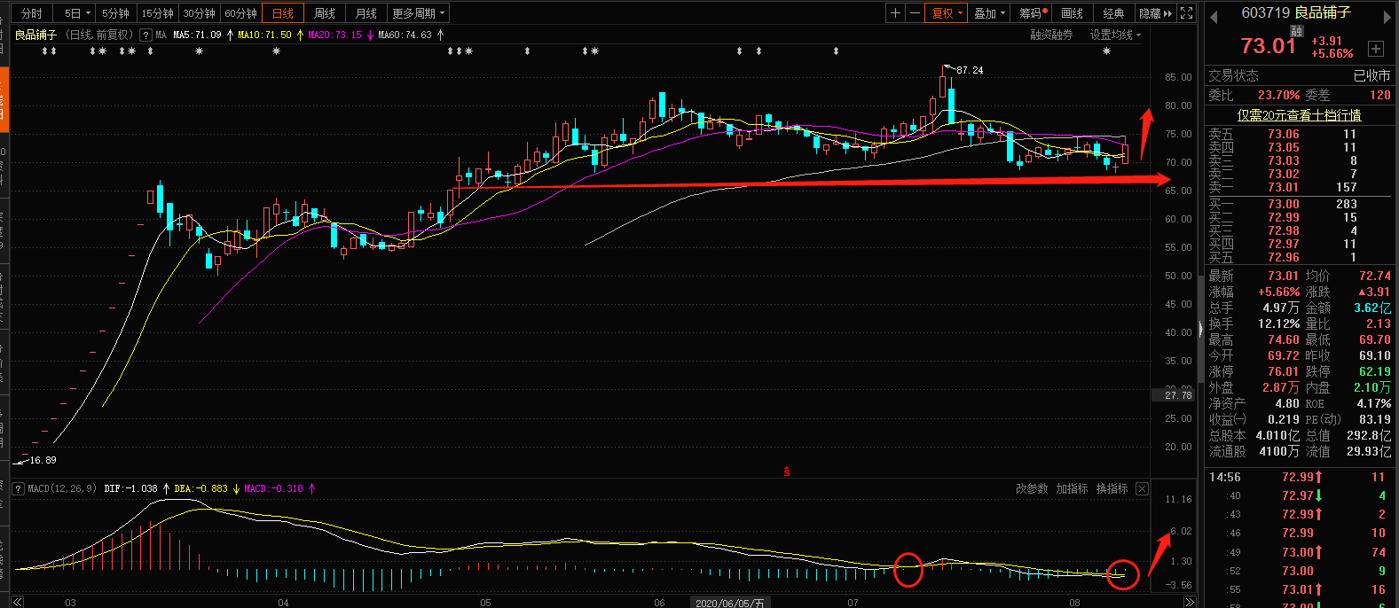This screenshot has height=608, width=1399.
Task: Toggle the 画线 drawing tools
Action: click(1073, 13)
